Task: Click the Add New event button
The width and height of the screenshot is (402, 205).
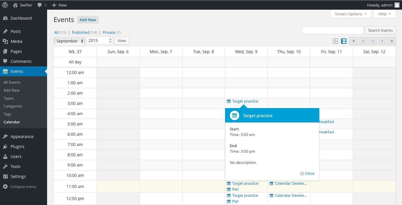Action: click(88, 20)
